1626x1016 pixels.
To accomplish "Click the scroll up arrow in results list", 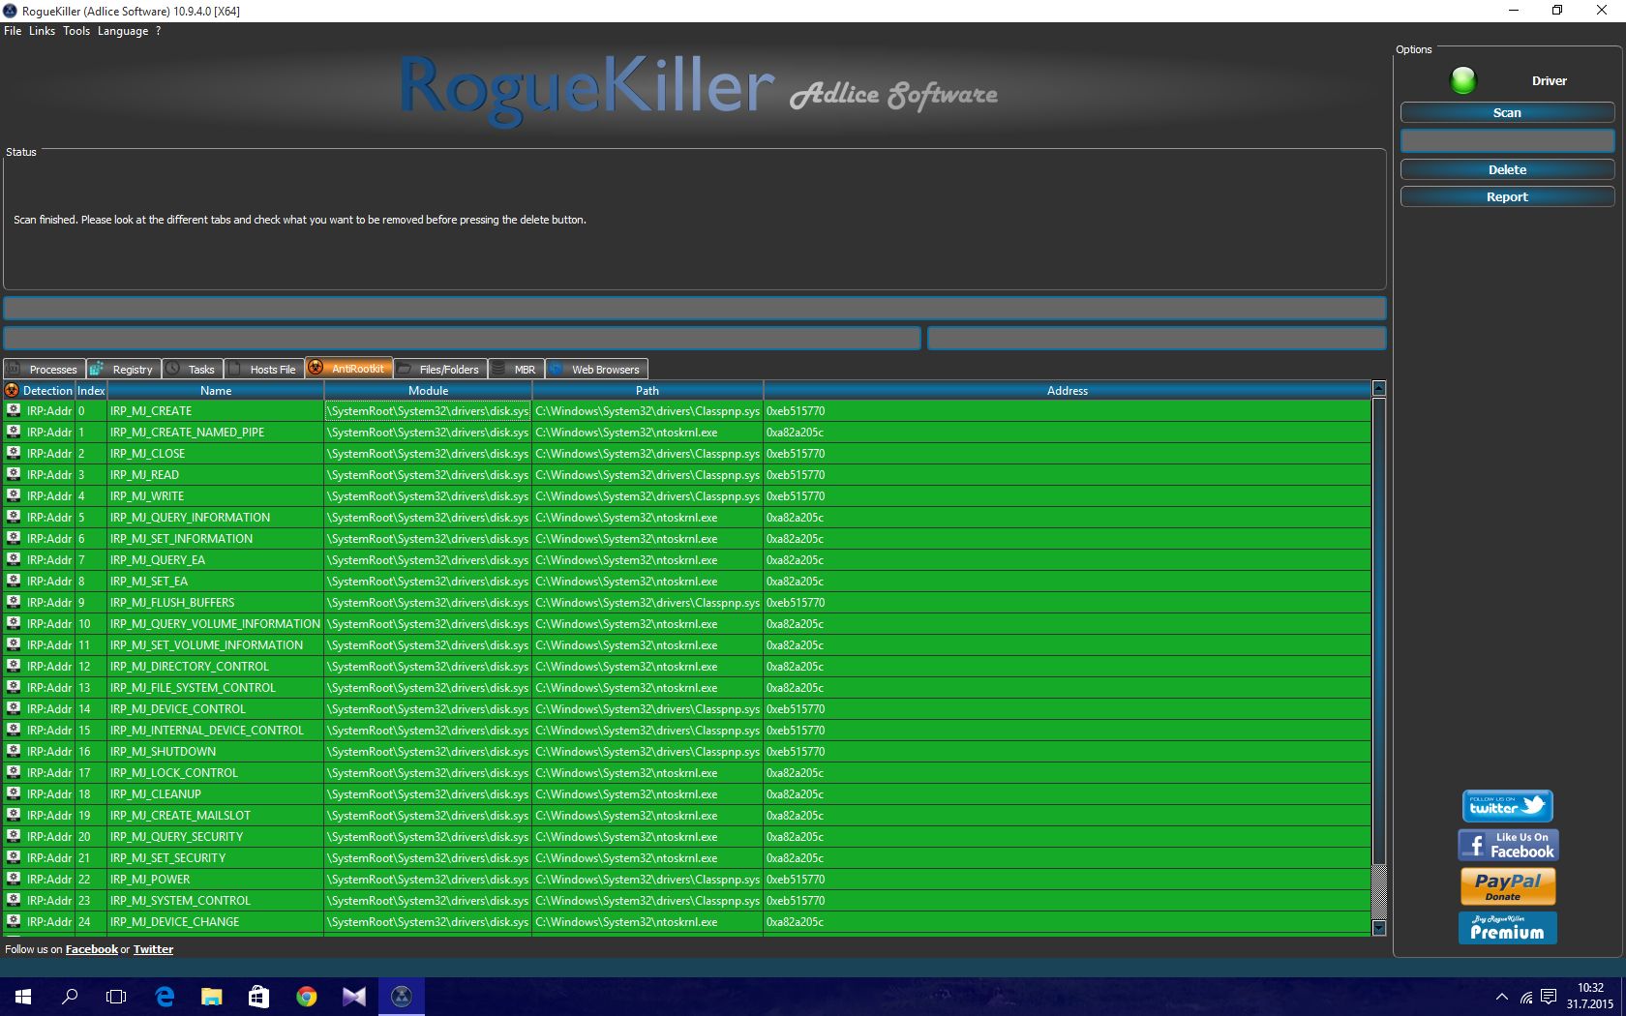I will pyautogui.click(x=1379, y=388).
